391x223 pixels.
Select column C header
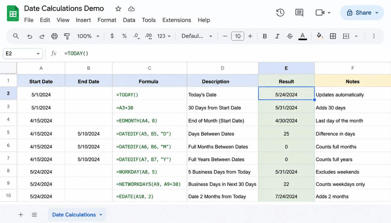150,68
